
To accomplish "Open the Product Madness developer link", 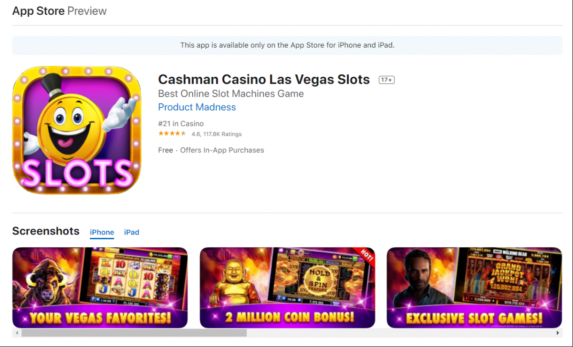I will click(197, 107).
